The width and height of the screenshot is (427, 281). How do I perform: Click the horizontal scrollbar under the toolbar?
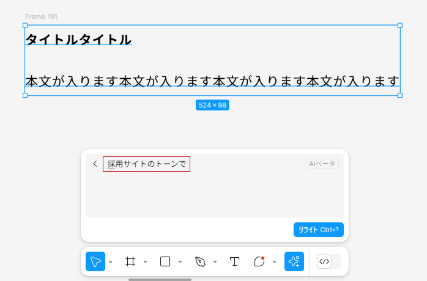160,279
